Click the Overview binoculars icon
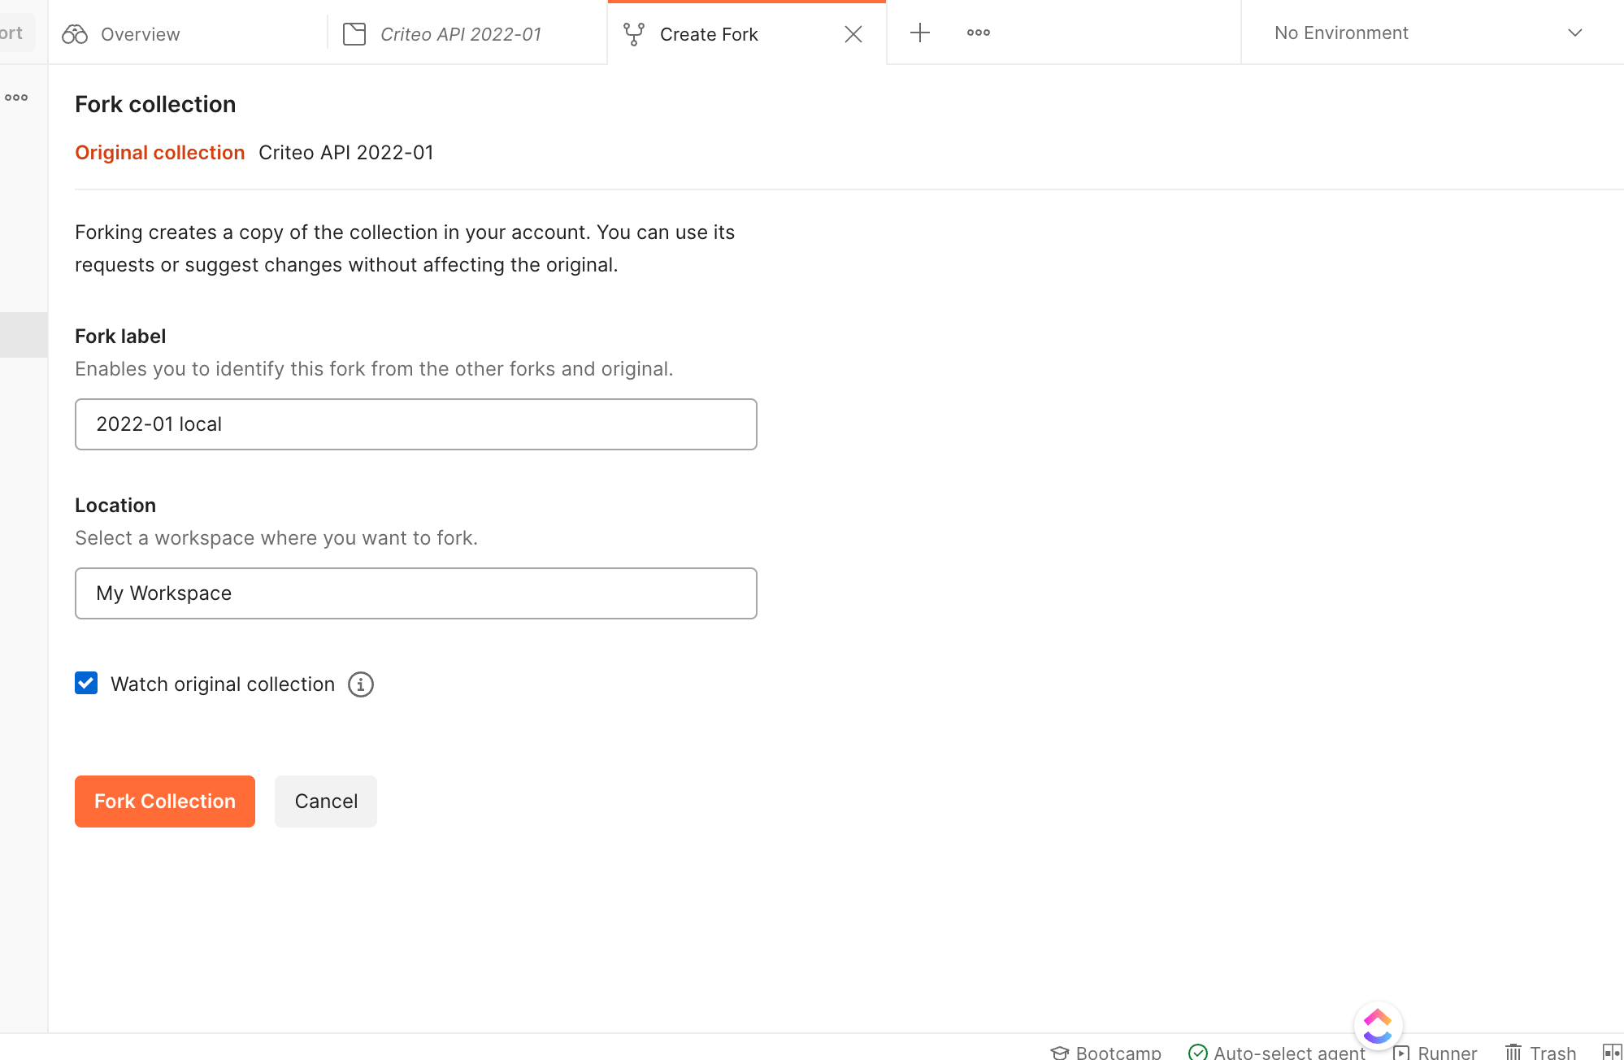This screenshot has width=1624, height=1060. [x=75, y=34]
